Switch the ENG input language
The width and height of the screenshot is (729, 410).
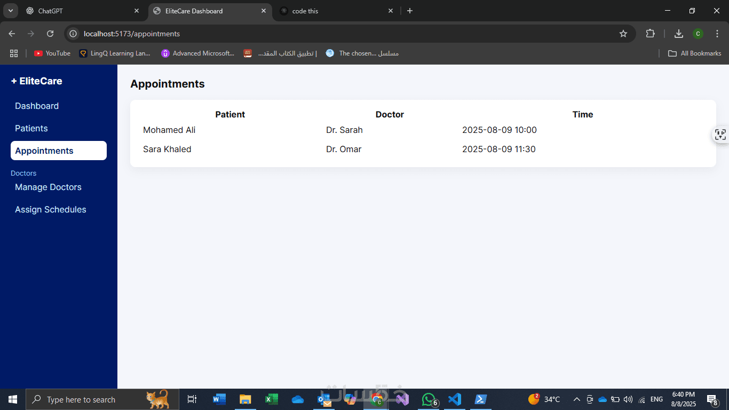click(656, 399)
